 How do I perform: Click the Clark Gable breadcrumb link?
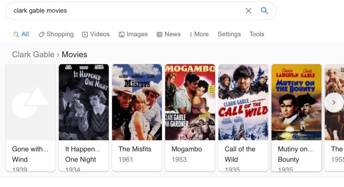pos(33,54)
